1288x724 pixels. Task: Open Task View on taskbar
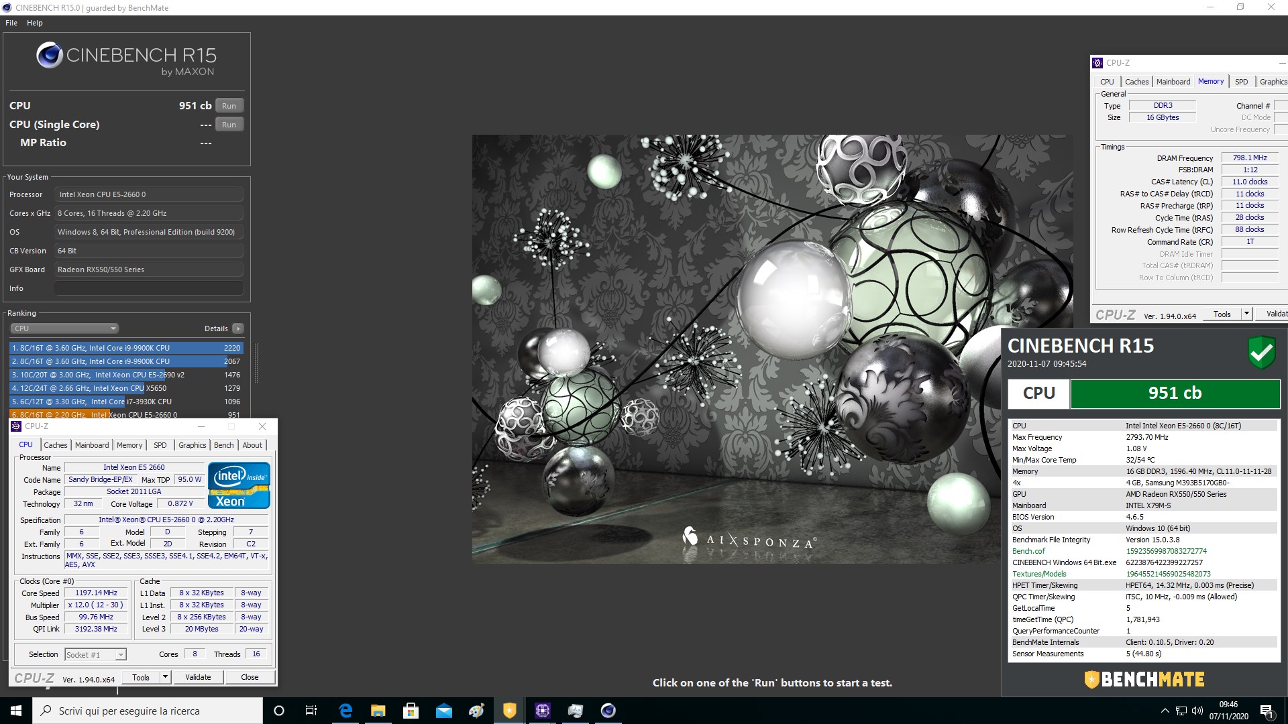click(x=311, y=711)
